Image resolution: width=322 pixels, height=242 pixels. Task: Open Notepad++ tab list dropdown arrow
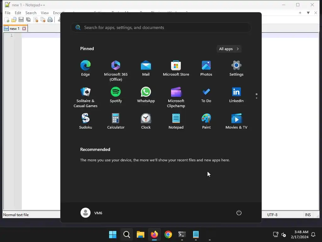point(308,13)
